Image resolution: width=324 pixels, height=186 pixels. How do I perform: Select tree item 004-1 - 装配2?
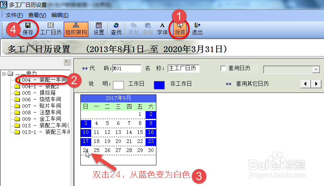[41, 86]
